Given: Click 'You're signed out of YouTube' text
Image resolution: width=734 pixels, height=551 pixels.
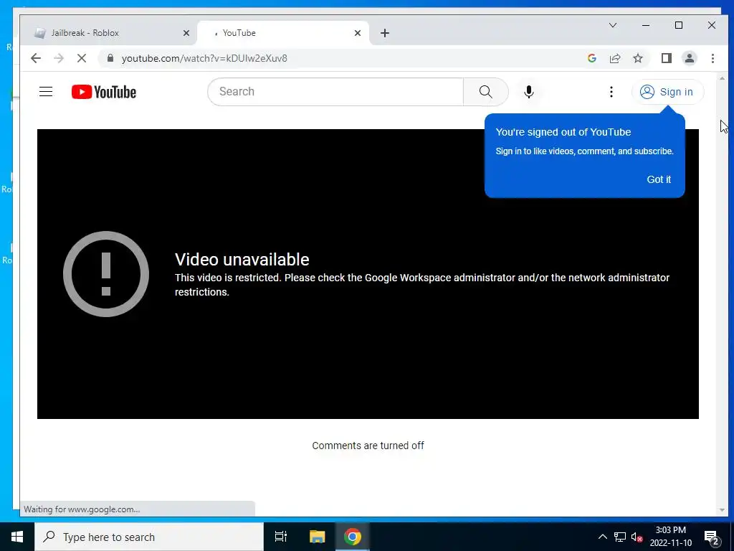Looking at the screenshot, I should (x=563, y=132).
